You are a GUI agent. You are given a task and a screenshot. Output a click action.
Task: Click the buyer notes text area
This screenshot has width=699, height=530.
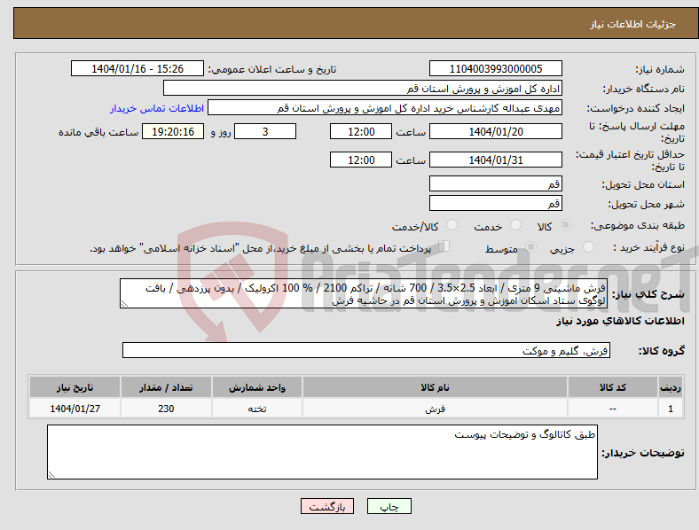[x=322, y=452]
